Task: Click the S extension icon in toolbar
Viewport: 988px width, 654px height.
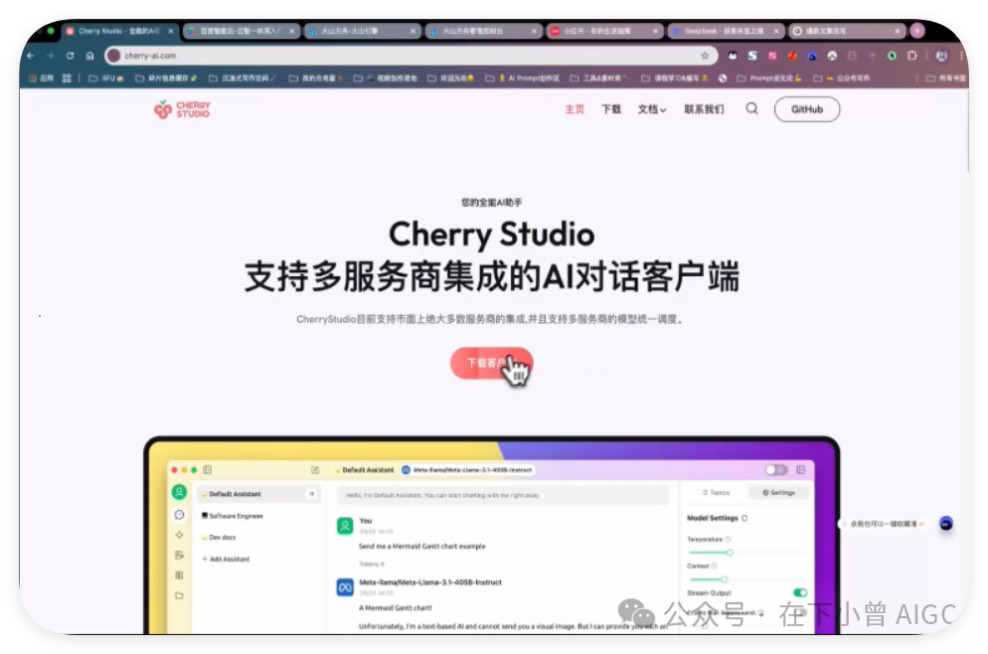Action: [x=752, y=56]
